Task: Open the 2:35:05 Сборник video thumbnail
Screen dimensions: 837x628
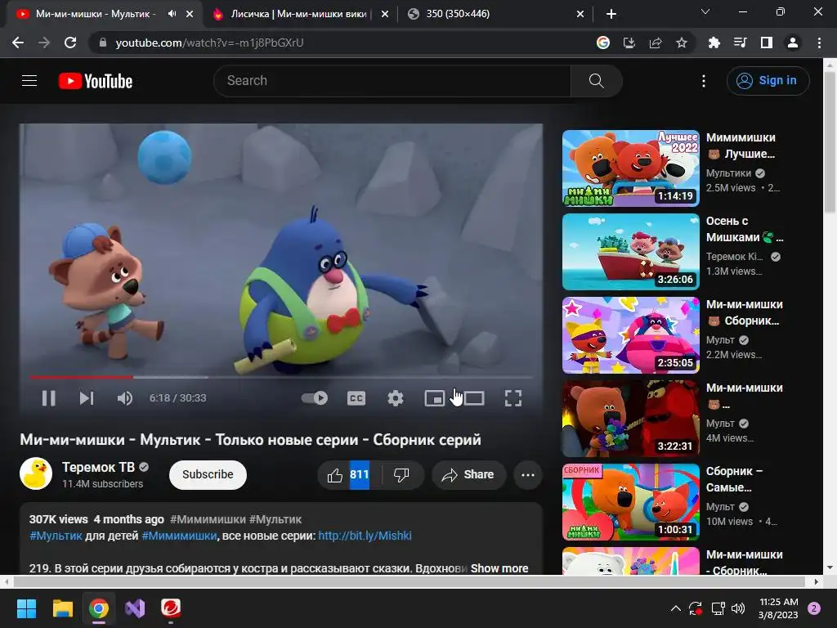Action: coord(630,334)
